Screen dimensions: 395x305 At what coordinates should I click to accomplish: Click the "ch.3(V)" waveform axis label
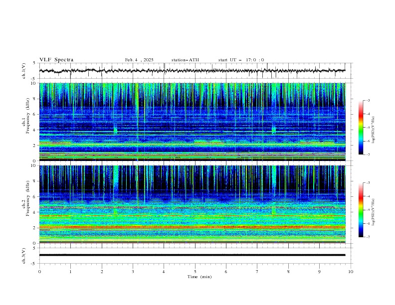(24, 256)
